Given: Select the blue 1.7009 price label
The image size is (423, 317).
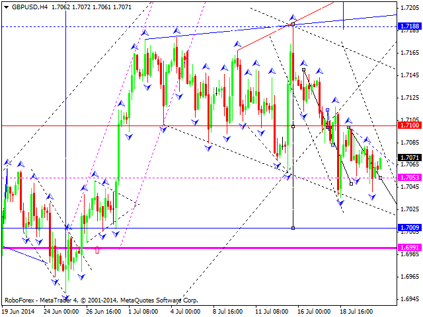Looking at the screenshot, I should tap(408, 228).
